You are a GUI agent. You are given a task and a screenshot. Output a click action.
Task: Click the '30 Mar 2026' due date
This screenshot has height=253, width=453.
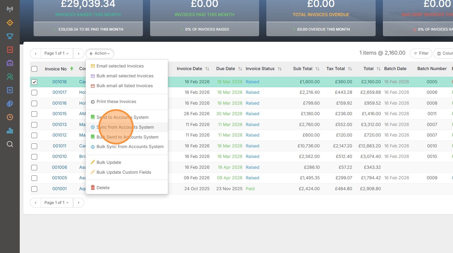[x=229, y=114]
